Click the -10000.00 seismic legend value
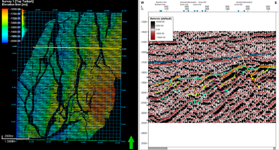Image resolution: width=279 pixels, height=150 pixels. 160,37
